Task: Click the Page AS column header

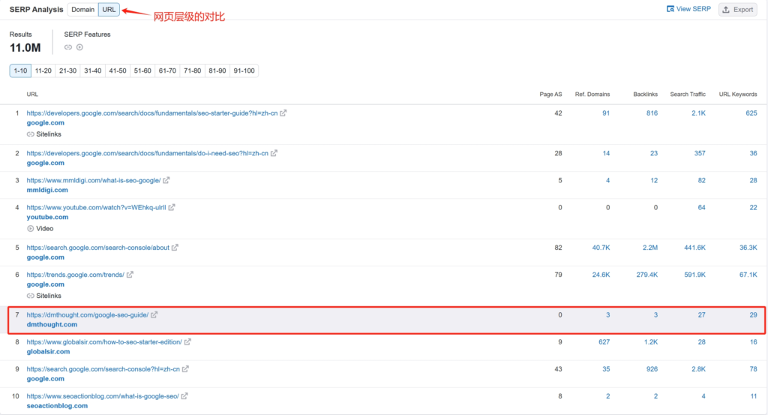Action: click(x=550, y=94)
